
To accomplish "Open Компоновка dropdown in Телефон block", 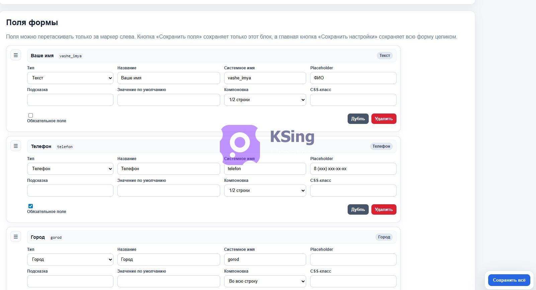I will 265,191.
